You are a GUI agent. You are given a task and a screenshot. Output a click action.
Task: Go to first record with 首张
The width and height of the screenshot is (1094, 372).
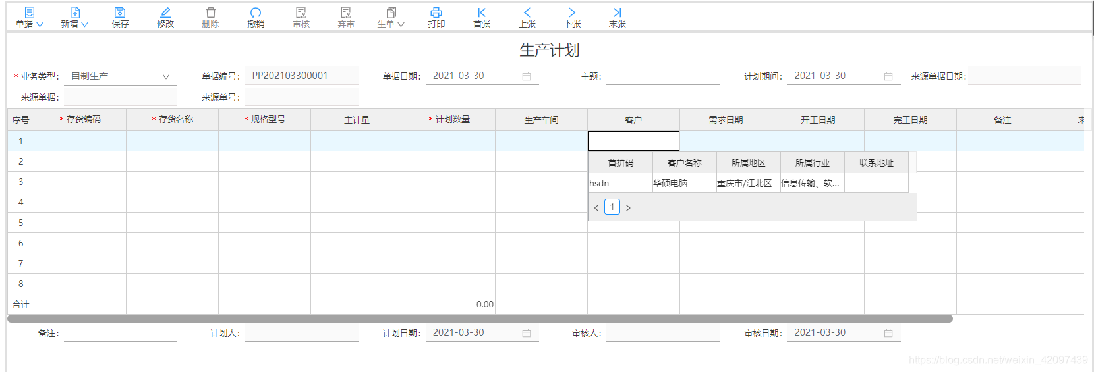point(482,18)
